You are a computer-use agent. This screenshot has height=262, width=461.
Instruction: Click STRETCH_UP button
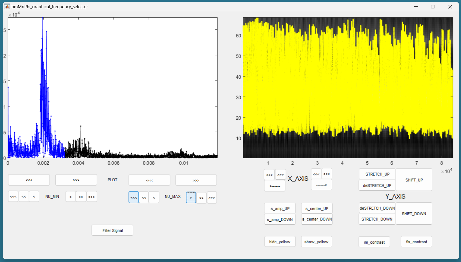tap(377, 174)
